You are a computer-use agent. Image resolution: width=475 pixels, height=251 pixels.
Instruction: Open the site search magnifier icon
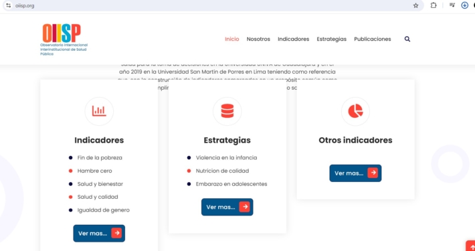point(407,39)
